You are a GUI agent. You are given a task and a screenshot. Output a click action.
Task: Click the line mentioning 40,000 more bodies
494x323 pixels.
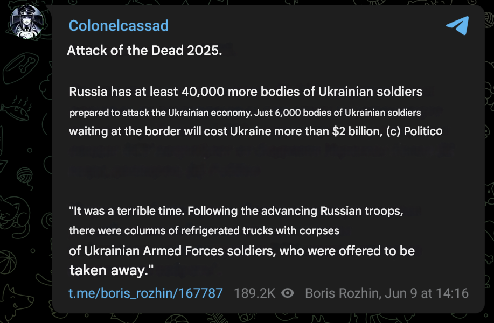point(246,92)
